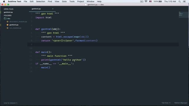
Task: Click the dec folder icon
Action: coord(5,19)
